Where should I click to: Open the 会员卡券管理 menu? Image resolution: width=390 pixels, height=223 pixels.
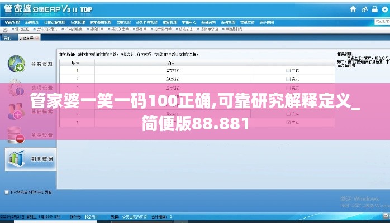147,22
